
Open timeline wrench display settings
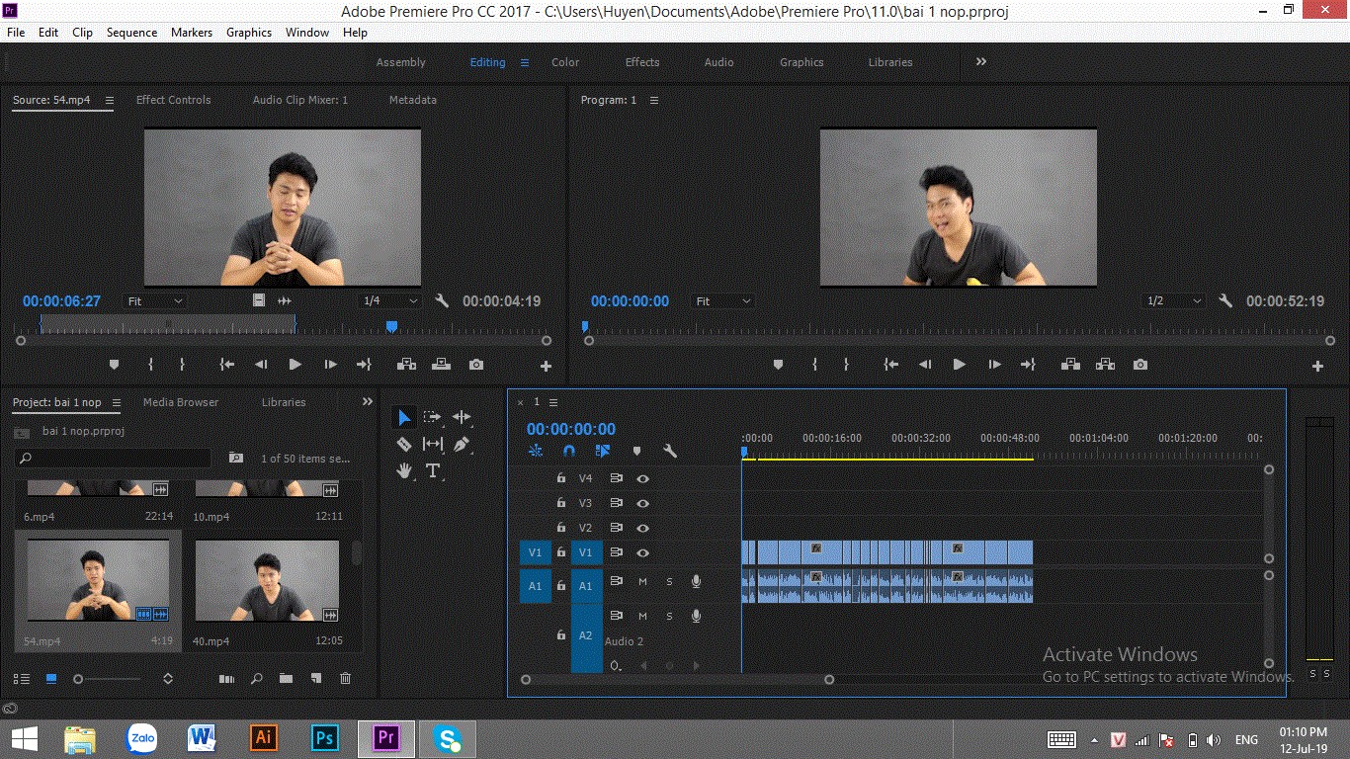[669, 451]
